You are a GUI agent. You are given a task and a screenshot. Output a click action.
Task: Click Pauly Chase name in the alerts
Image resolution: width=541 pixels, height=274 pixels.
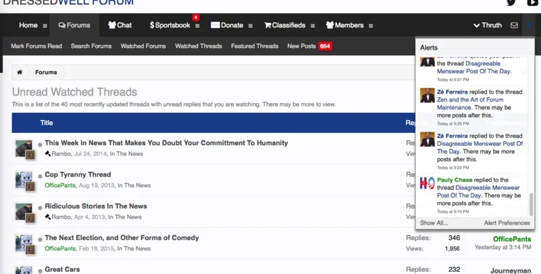tap(454, 180)
